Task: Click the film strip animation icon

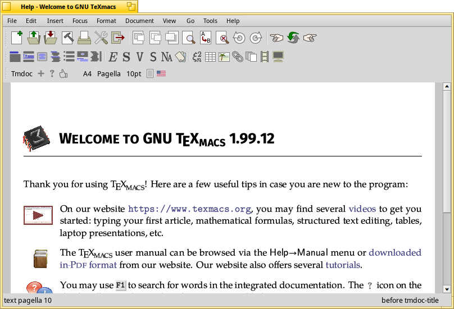Action: tap(265, 57)
